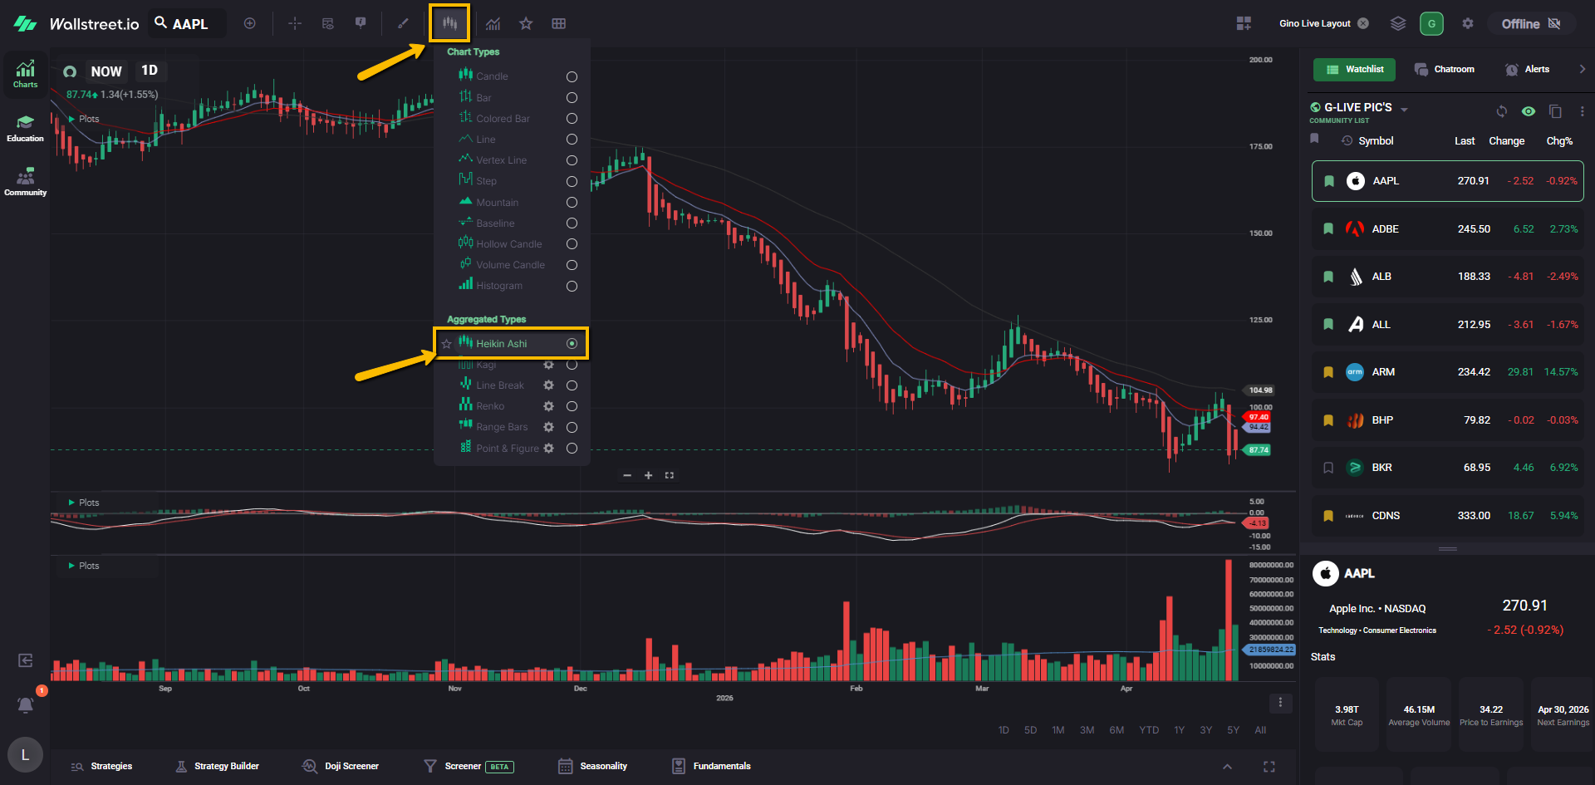Open the Education sidebar section
This screenshot has height=785, width=1595.
(25, 129)
